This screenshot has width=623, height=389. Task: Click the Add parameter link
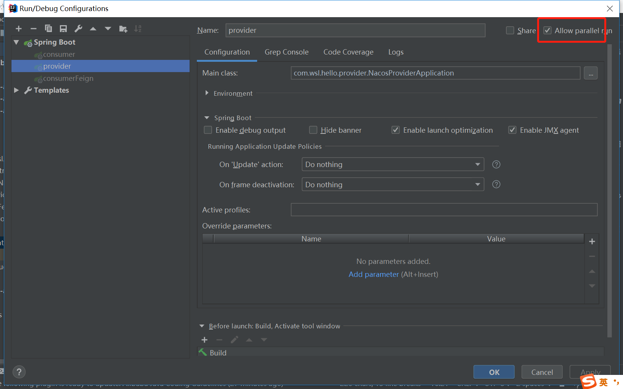373,274
